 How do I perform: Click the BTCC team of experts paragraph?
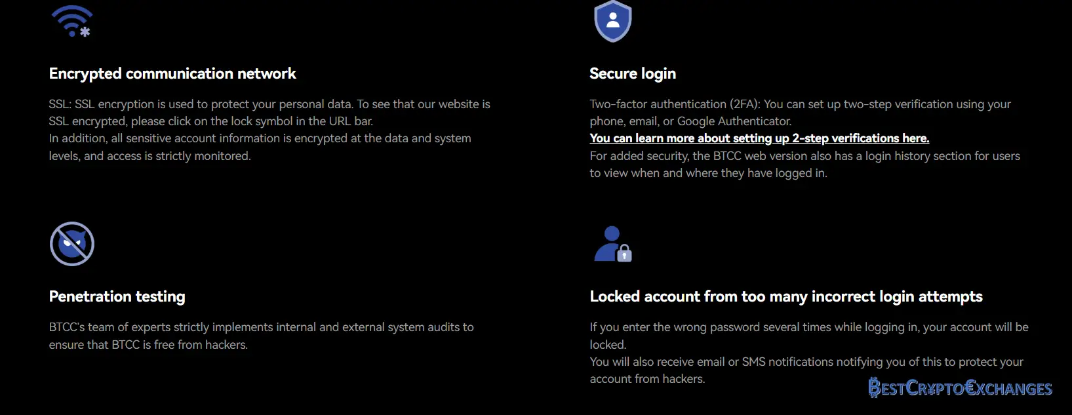261,327
